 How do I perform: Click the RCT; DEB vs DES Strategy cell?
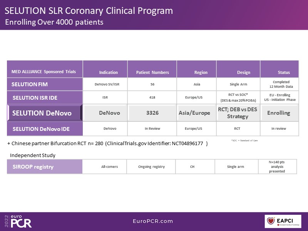238,113
